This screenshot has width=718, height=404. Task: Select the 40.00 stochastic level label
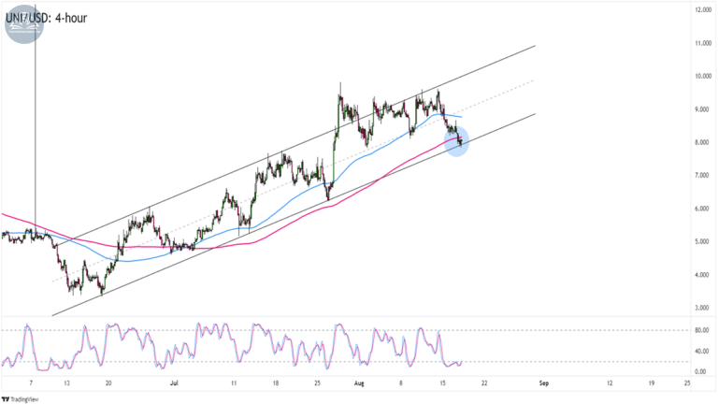701,351
